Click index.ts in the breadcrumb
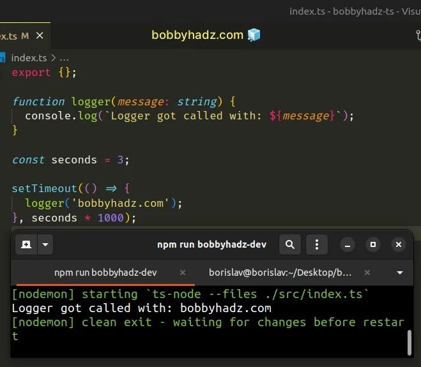The height and width of the screenshot is (367, 421). [29, 58]
